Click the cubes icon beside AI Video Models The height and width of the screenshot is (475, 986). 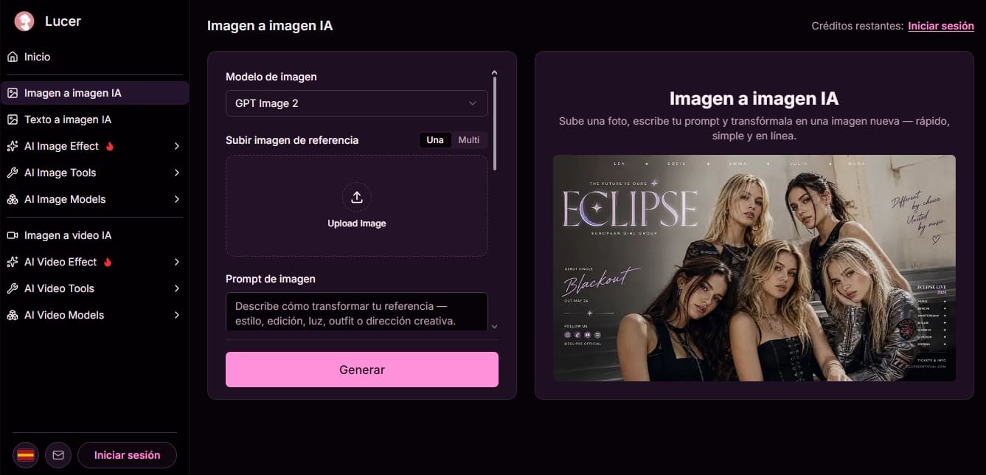click(x=13, y=315)
